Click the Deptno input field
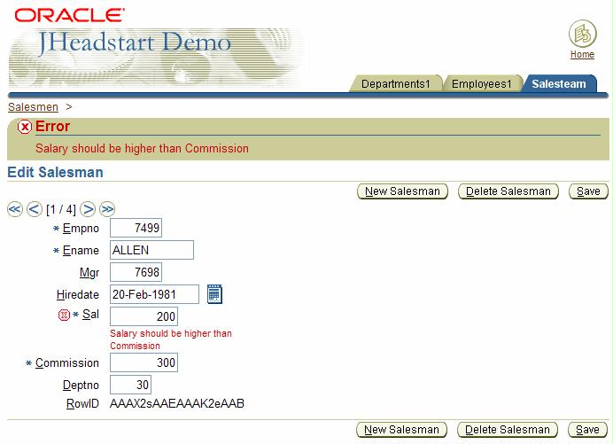 (x=130, y=385)
